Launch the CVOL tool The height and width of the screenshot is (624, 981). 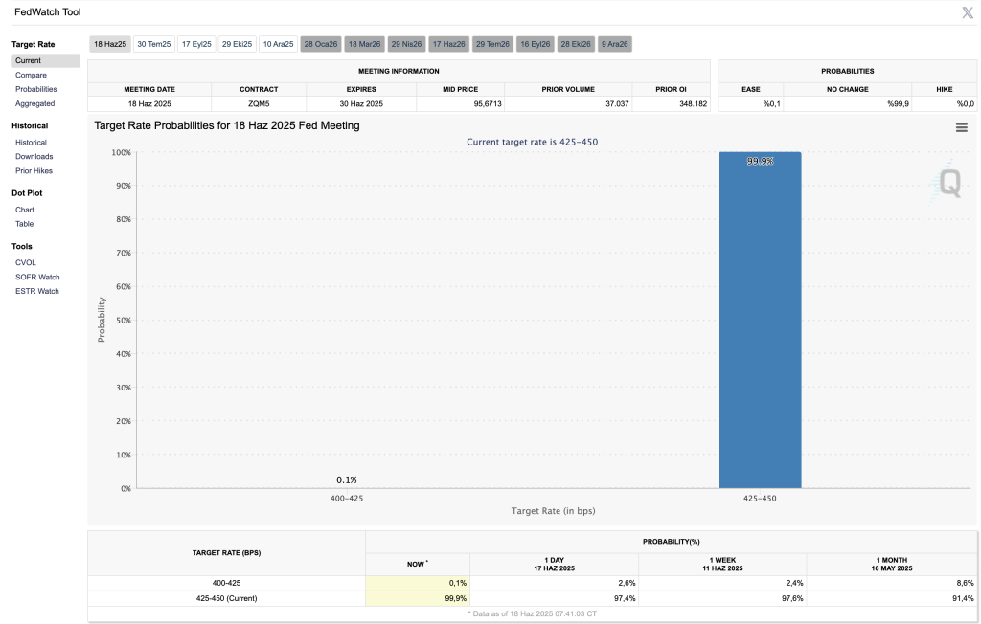click(26, 262)
